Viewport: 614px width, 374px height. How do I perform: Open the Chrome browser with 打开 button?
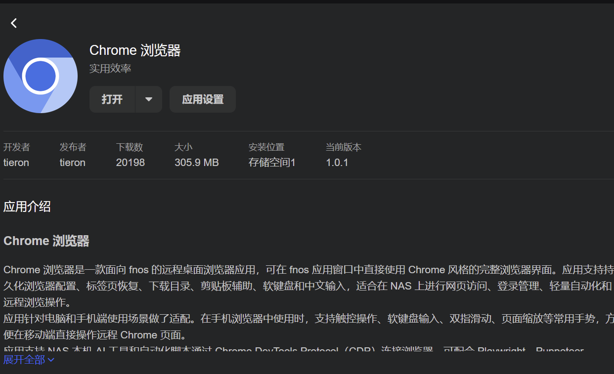tap(112, 99)
